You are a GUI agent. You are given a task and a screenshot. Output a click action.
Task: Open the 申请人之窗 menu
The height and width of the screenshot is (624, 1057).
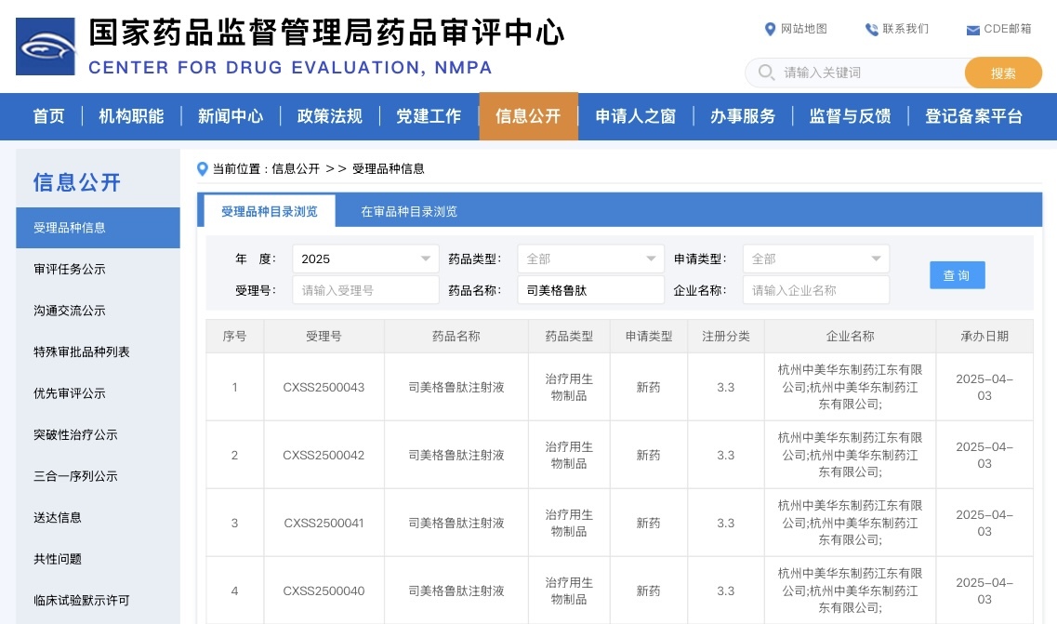tap(636, 116)
